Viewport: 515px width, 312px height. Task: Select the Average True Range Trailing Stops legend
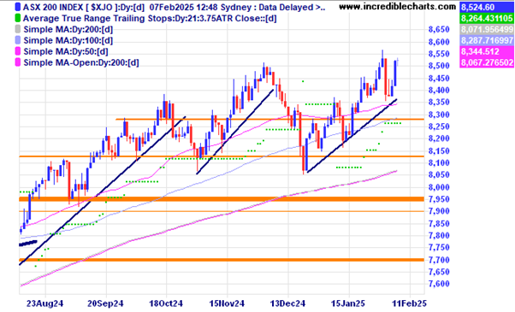tap(150, 18)
